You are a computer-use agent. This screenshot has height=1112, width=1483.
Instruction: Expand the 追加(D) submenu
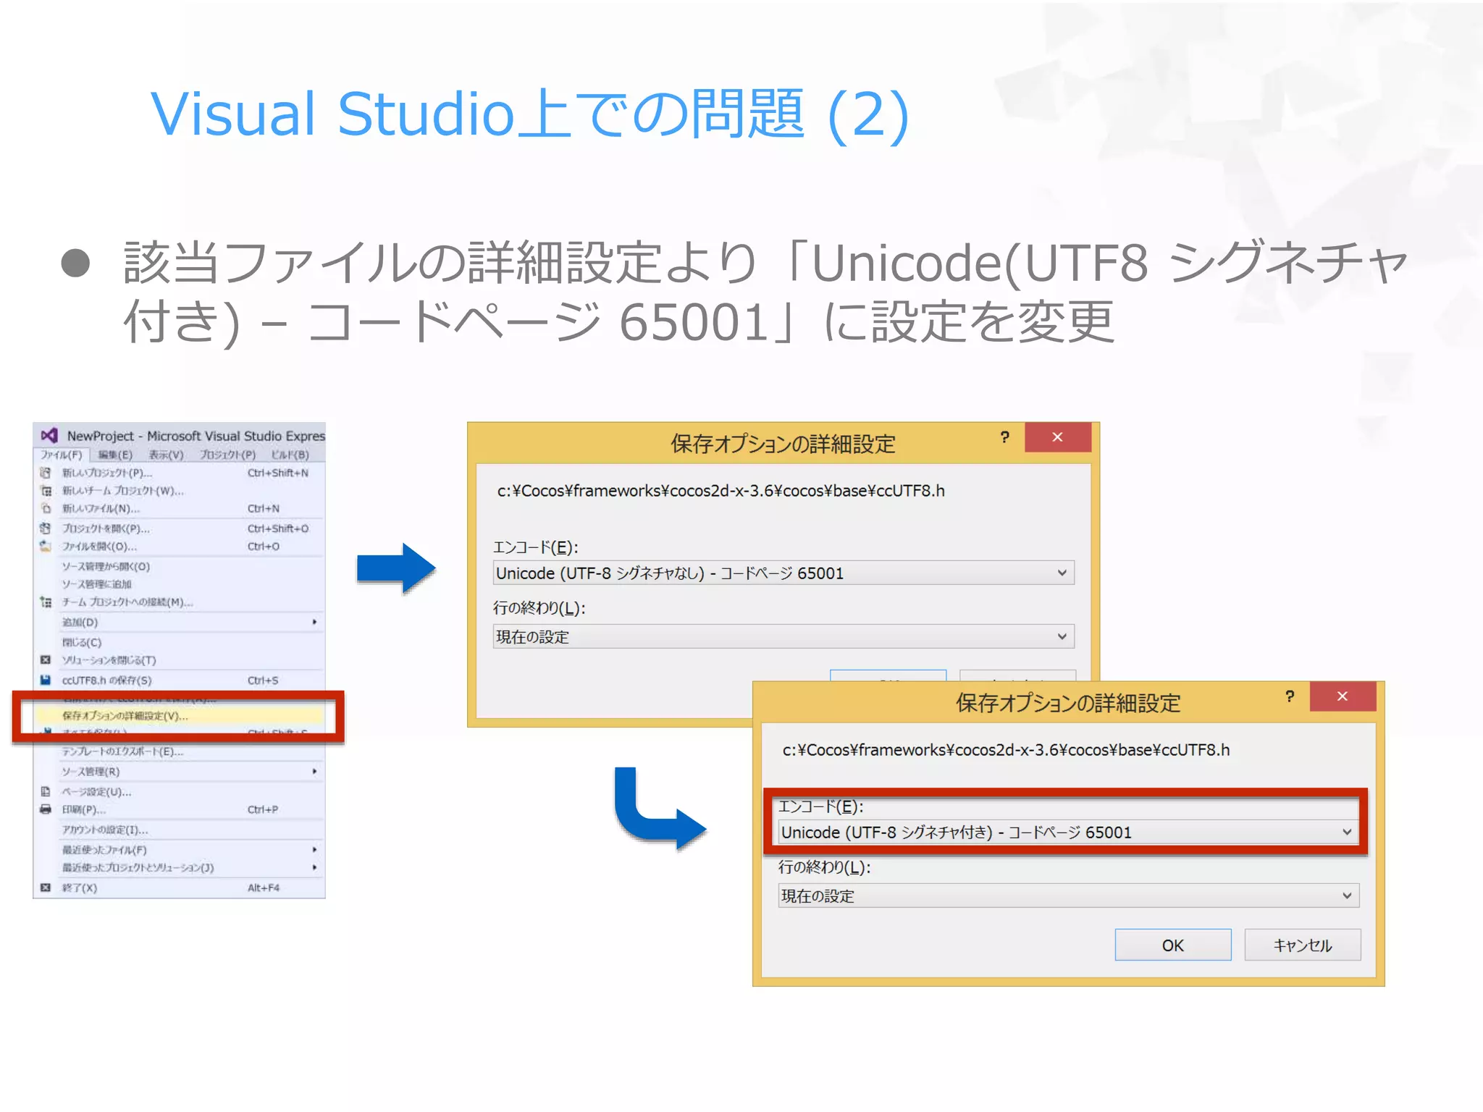tap(314, 622)
